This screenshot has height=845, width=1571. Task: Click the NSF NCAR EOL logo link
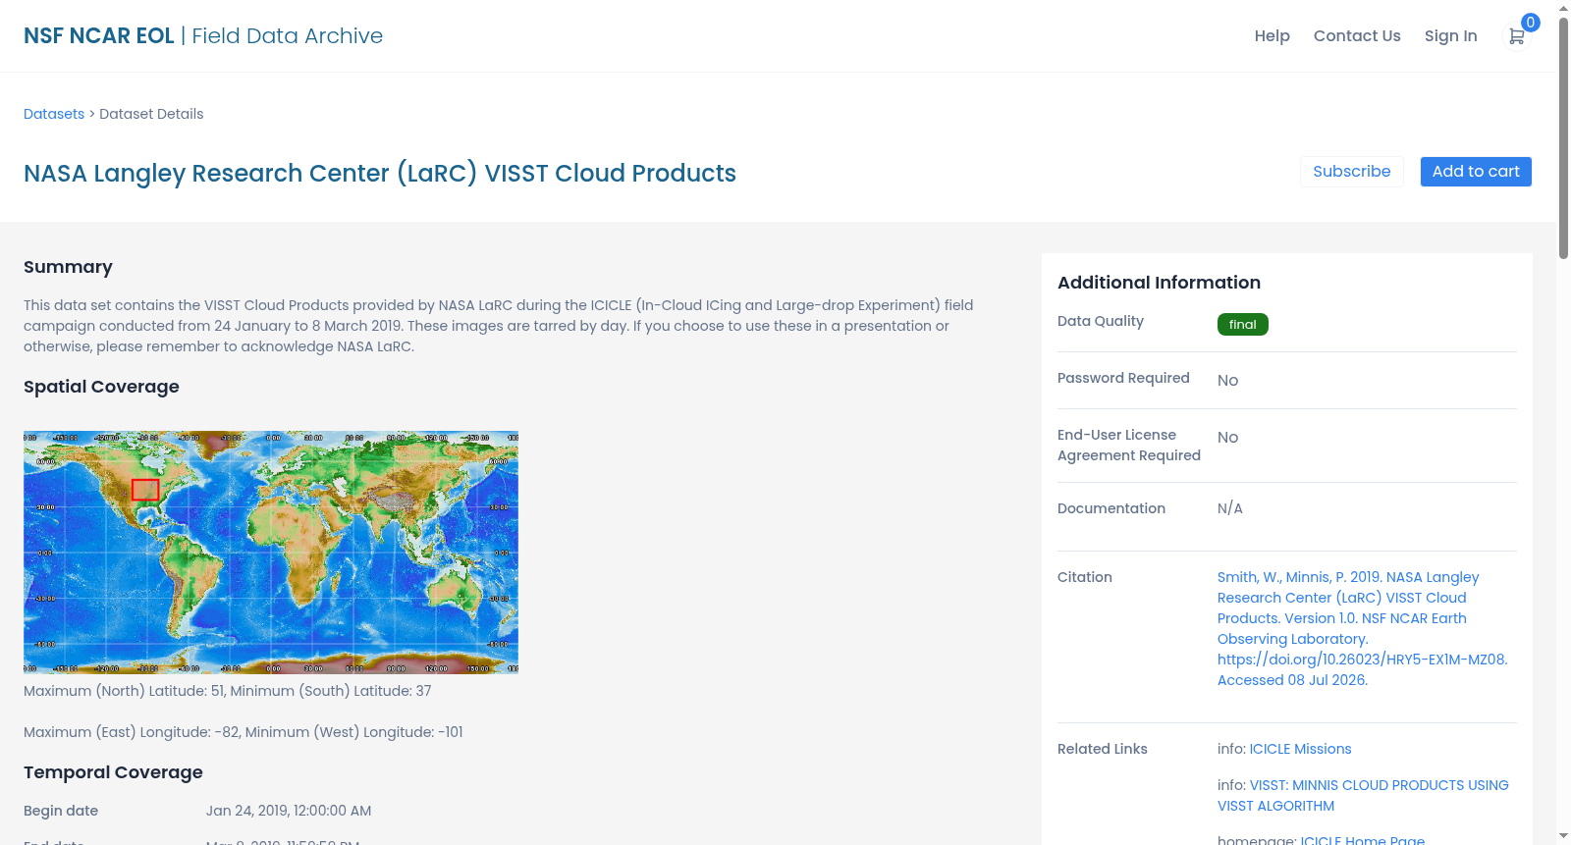point(99,35)
